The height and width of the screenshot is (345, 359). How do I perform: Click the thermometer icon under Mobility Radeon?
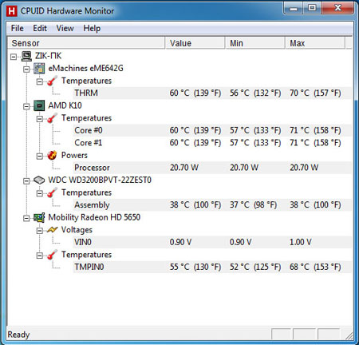[52, 255]
